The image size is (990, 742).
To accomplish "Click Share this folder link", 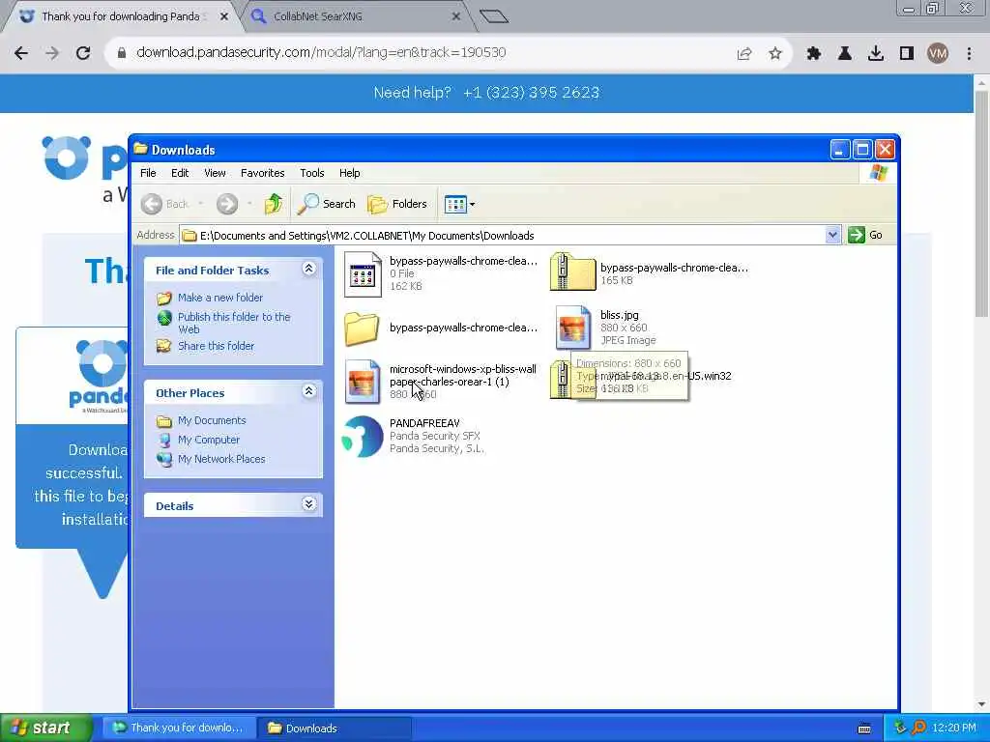I will 216,346.
